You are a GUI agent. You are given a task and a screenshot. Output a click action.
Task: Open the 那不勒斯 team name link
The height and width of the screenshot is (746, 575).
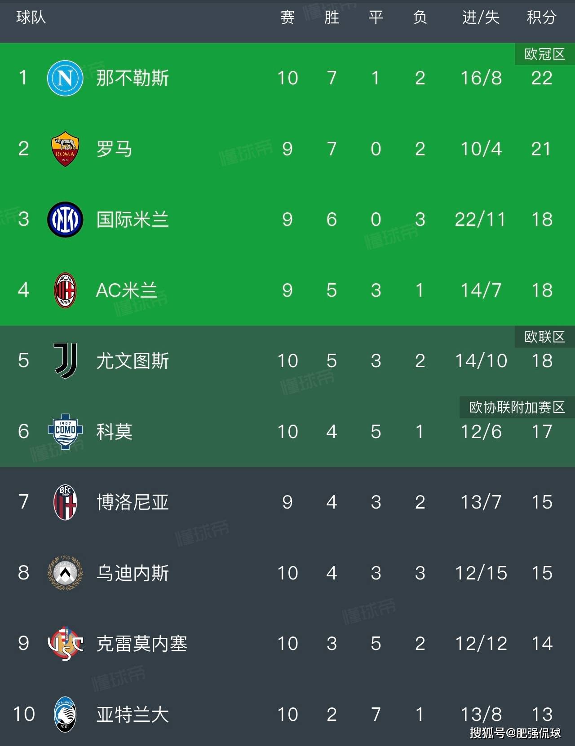point(133,78)
